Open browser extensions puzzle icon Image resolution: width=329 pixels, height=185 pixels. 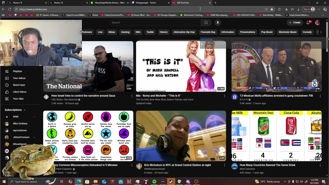[x=279, y=9]
